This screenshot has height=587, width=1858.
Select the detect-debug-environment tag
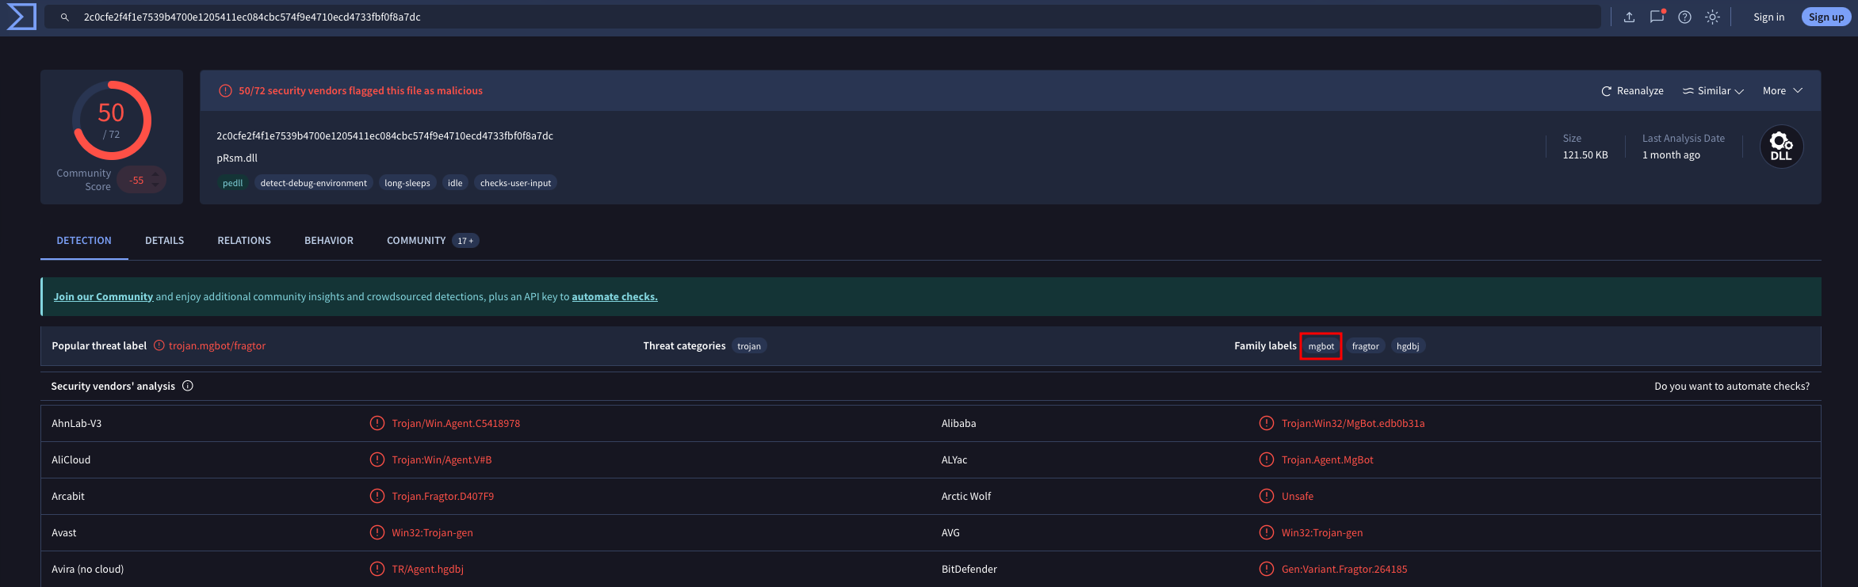[x=314, y=183]
